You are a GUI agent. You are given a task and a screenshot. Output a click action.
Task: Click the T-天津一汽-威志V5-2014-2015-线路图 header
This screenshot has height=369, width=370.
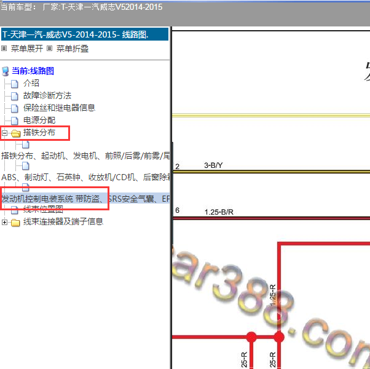pos(85,34)
